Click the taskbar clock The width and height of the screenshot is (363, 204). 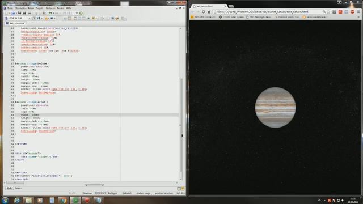coord(353,200)
